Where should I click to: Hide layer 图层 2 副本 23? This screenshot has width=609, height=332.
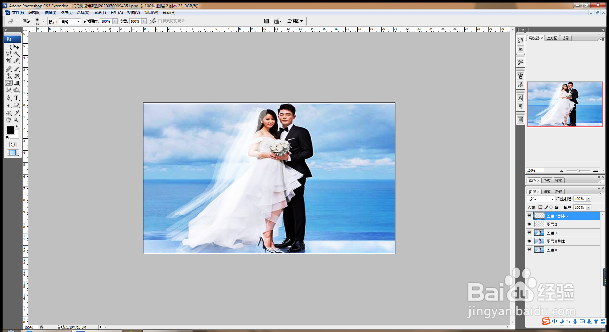tap(529, 216)
